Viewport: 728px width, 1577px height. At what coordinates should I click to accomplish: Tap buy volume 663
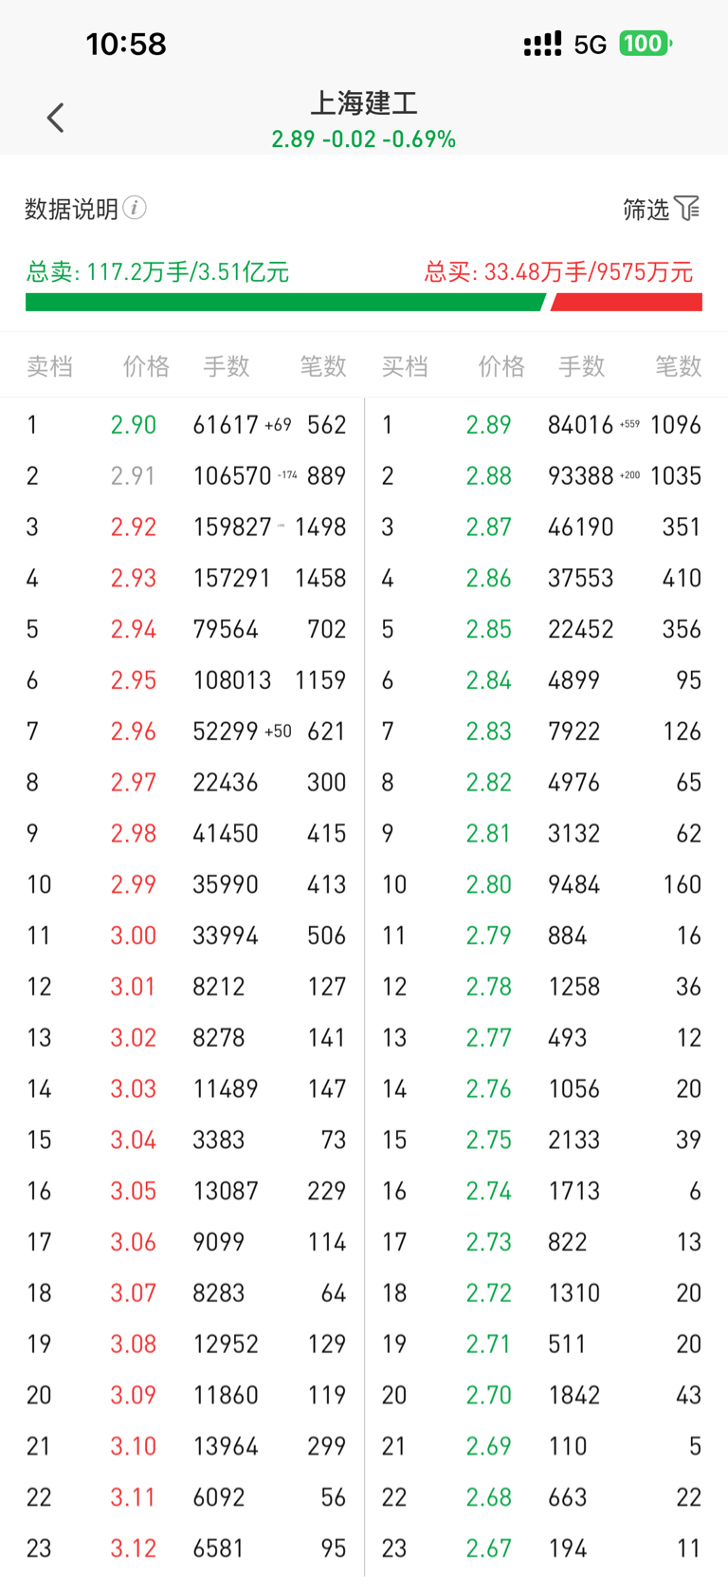click(568, 1498)
